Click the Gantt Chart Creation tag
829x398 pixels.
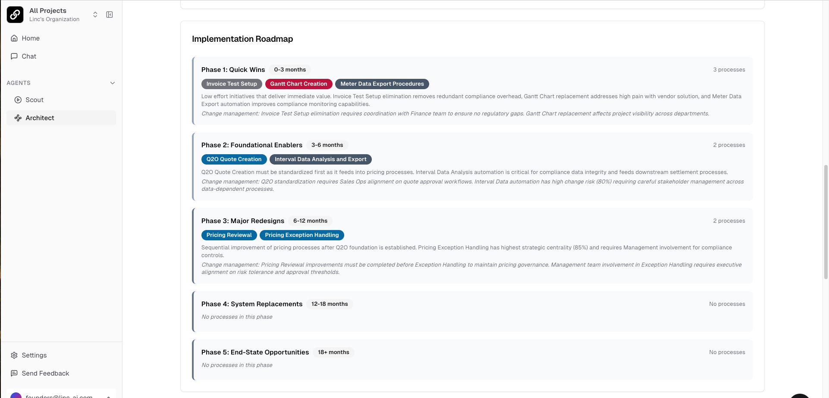tap(298, 84)
